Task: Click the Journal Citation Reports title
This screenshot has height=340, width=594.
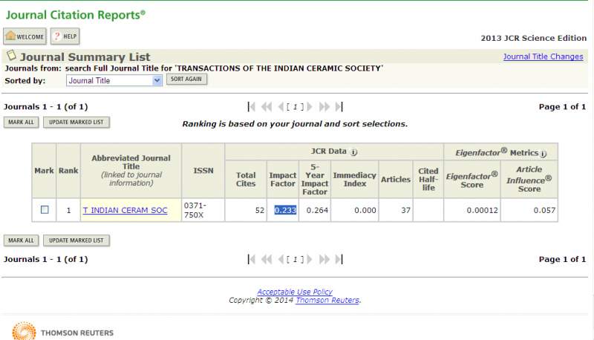Action: point(76,15)
